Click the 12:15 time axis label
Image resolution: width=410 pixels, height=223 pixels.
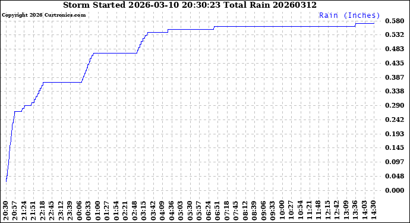click(x=327, y=211)
